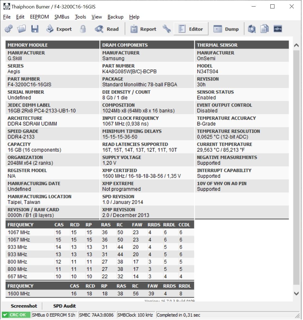Open the Backup menu
The image size is (303, 320).
(116, 17)
